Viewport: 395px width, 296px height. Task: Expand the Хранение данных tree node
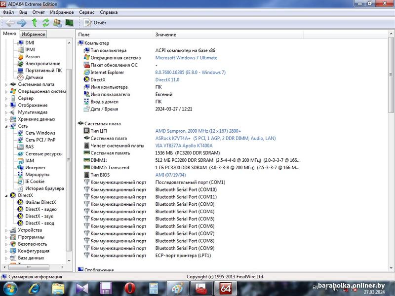(x=6, y=119)
